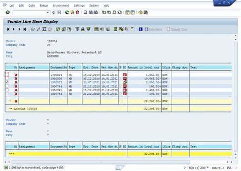Click the yellow Exit icon
The width and height of the screenshot is (241, 171).
pyautogui.click(x=72, y=12)
